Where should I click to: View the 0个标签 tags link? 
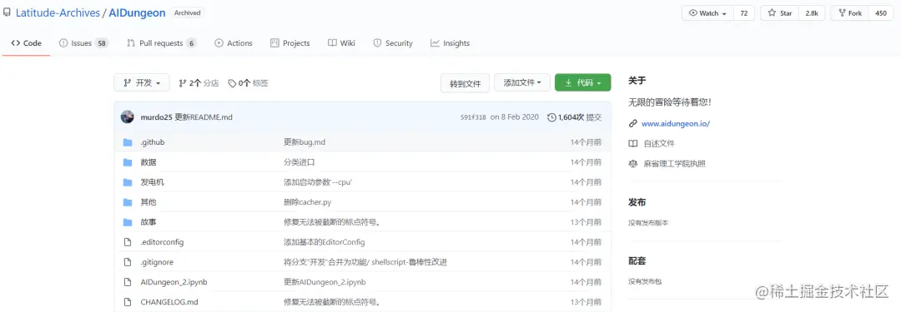(x=249, y=83)
